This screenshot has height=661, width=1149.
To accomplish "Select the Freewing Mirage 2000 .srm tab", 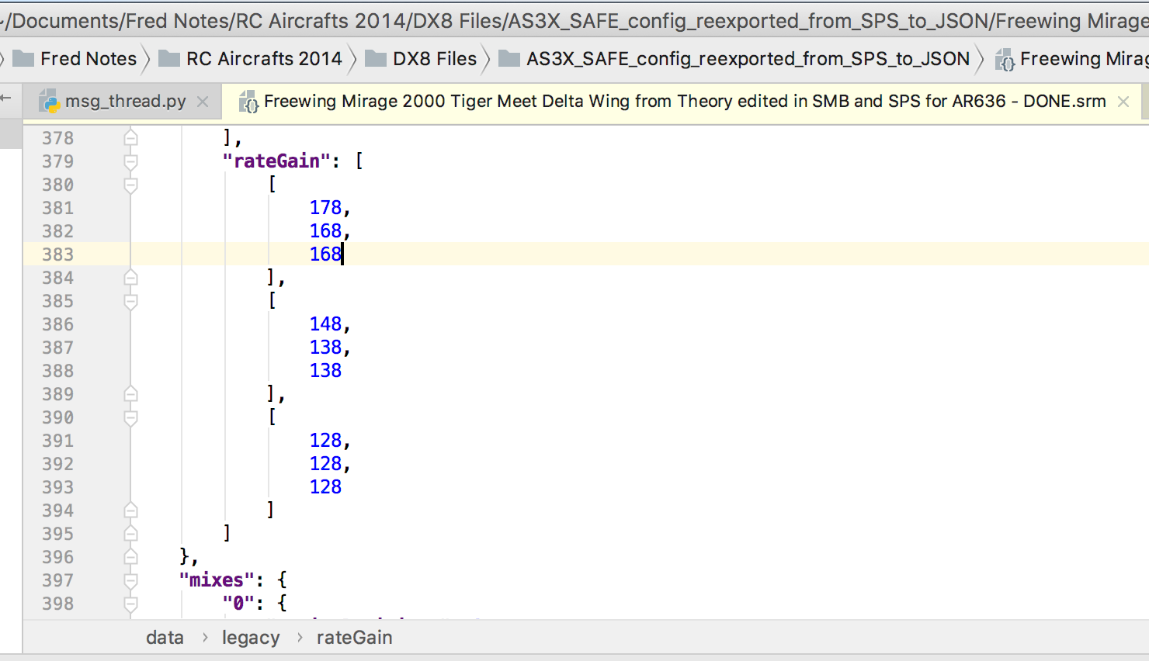I will coord(684,102).
